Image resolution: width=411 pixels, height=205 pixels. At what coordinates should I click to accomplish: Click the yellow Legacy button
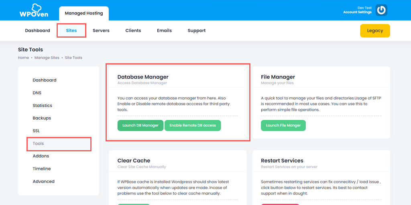[375, 30]
